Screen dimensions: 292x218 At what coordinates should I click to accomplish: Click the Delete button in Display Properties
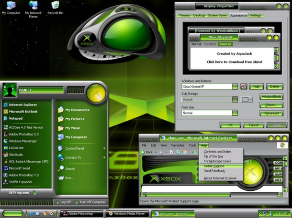point(275,87)
